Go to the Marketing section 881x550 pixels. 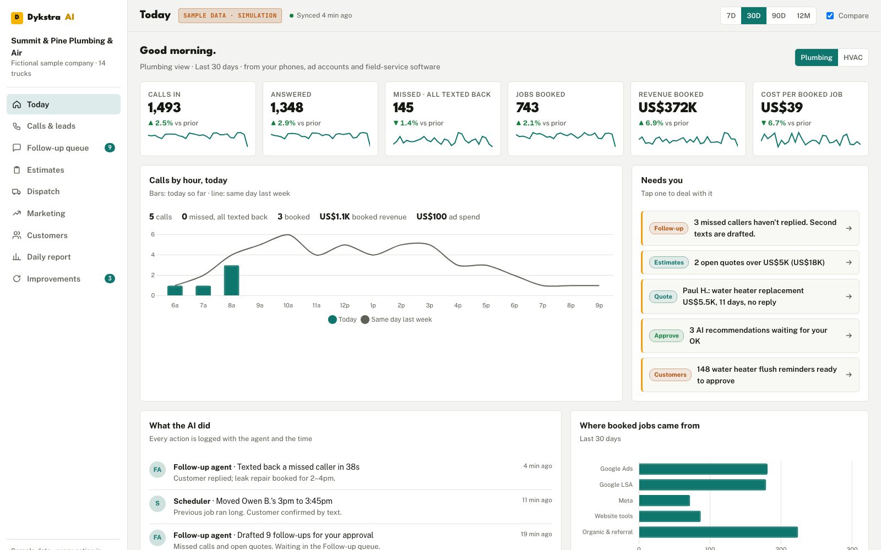tap(63, 213)
